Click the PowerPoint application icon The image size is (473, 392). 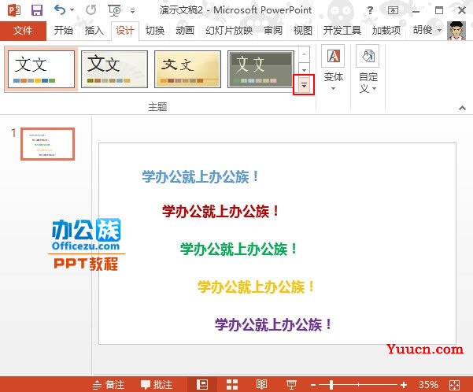[14, 10]
